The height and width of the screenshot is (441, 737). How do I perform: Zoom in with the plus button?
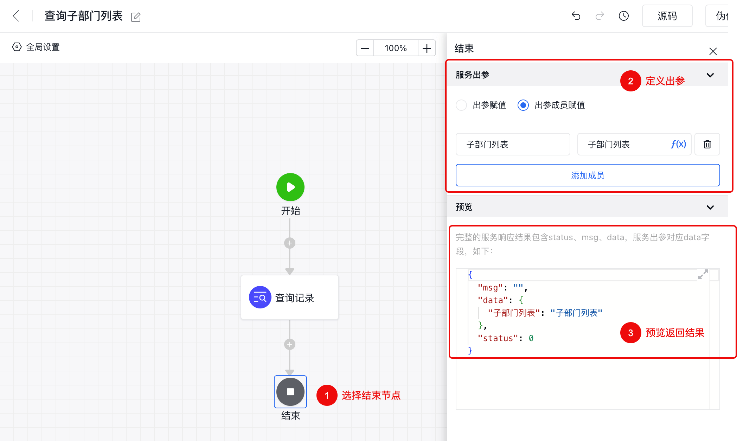pyautogui.click(x=427, y=48)
